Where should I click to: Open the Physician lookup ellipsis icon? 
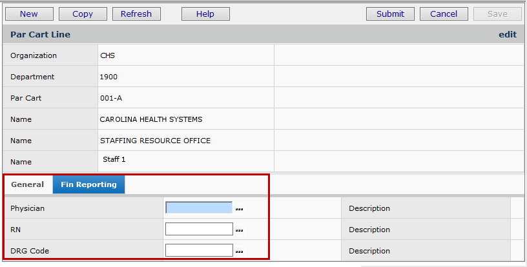[x=240, y=208]
